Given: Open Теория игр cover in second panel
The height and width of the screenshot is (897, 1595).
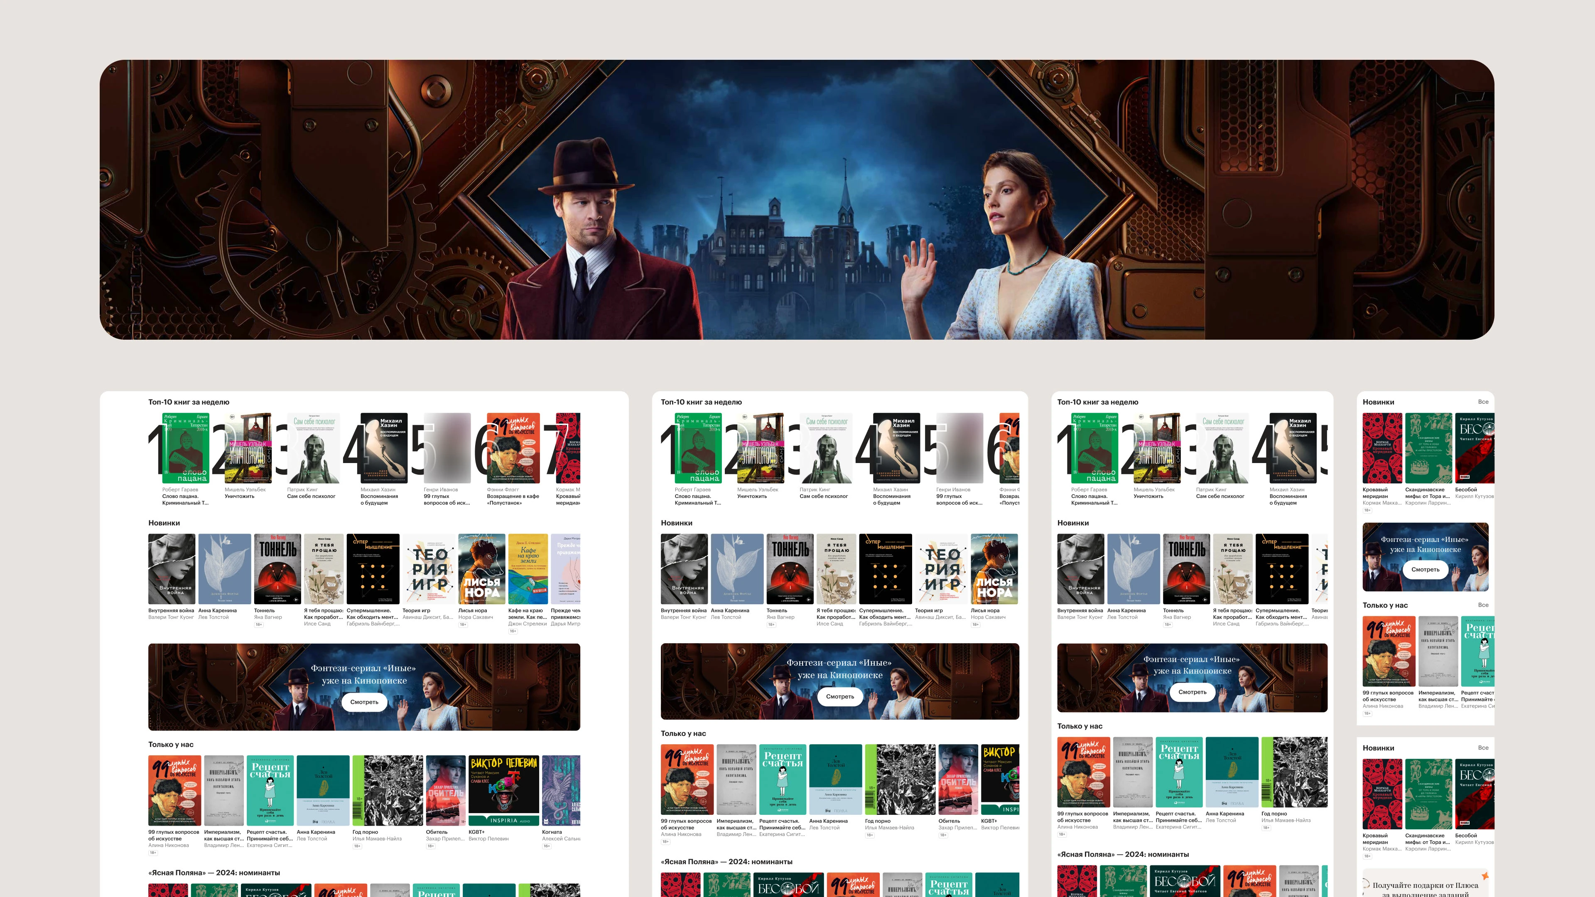Looking at the screenshot, I should [941, 569].
